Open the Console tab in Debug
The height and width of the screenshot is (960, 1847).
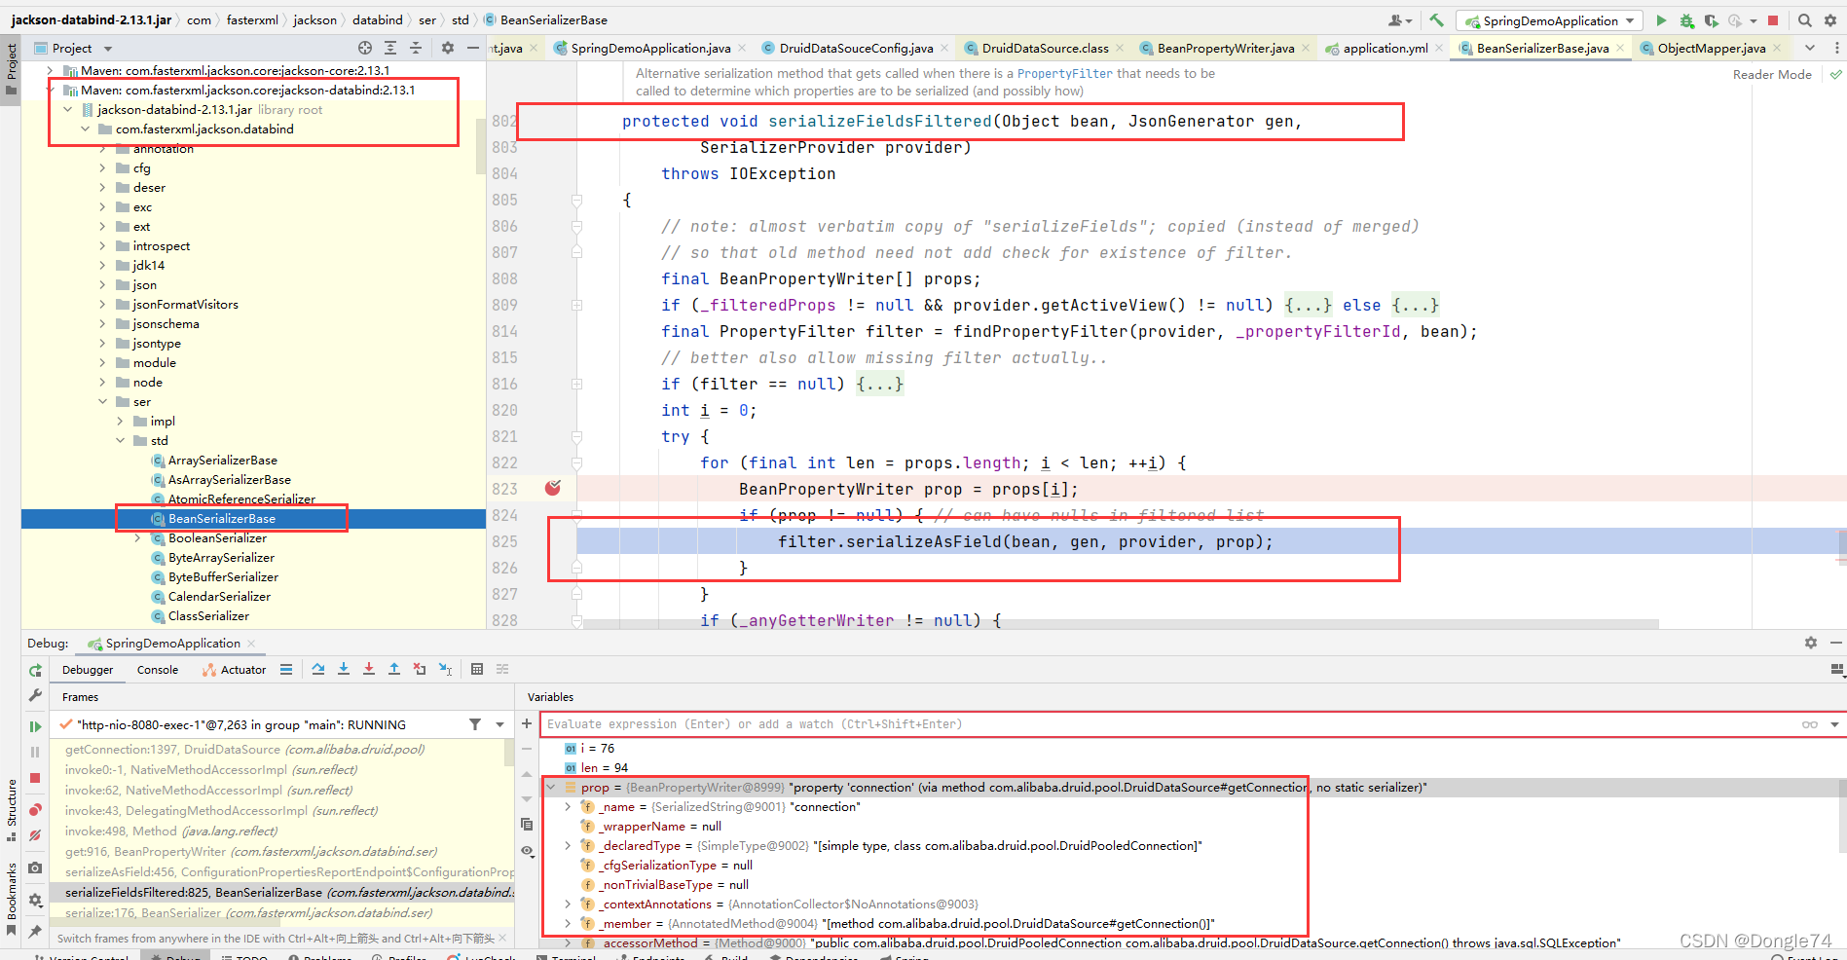158,670
